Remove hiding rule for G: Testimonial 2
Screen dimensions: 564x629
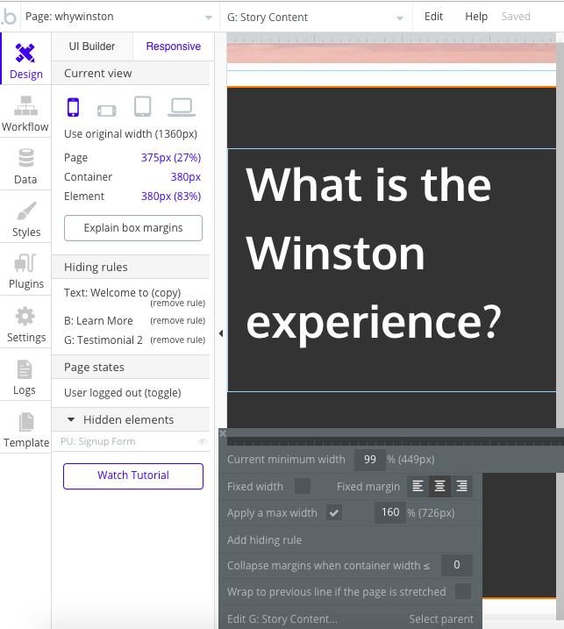[x=178, y=340]
